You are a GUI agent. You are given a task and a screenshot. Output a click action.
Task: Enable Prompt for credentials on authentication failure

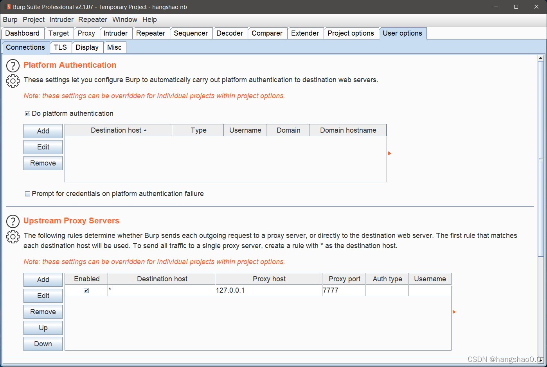click(x=27, y=194)
